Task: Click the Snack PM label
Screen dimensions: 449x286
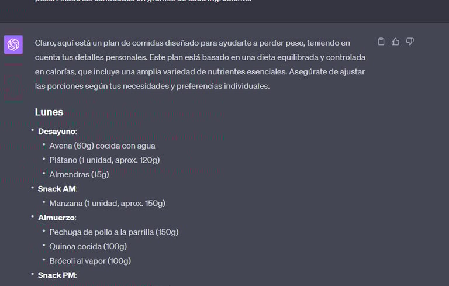Action: (57, 275)
